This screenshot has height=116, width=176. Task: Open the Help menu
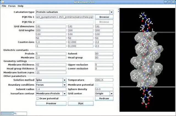(x=21, y=6)
